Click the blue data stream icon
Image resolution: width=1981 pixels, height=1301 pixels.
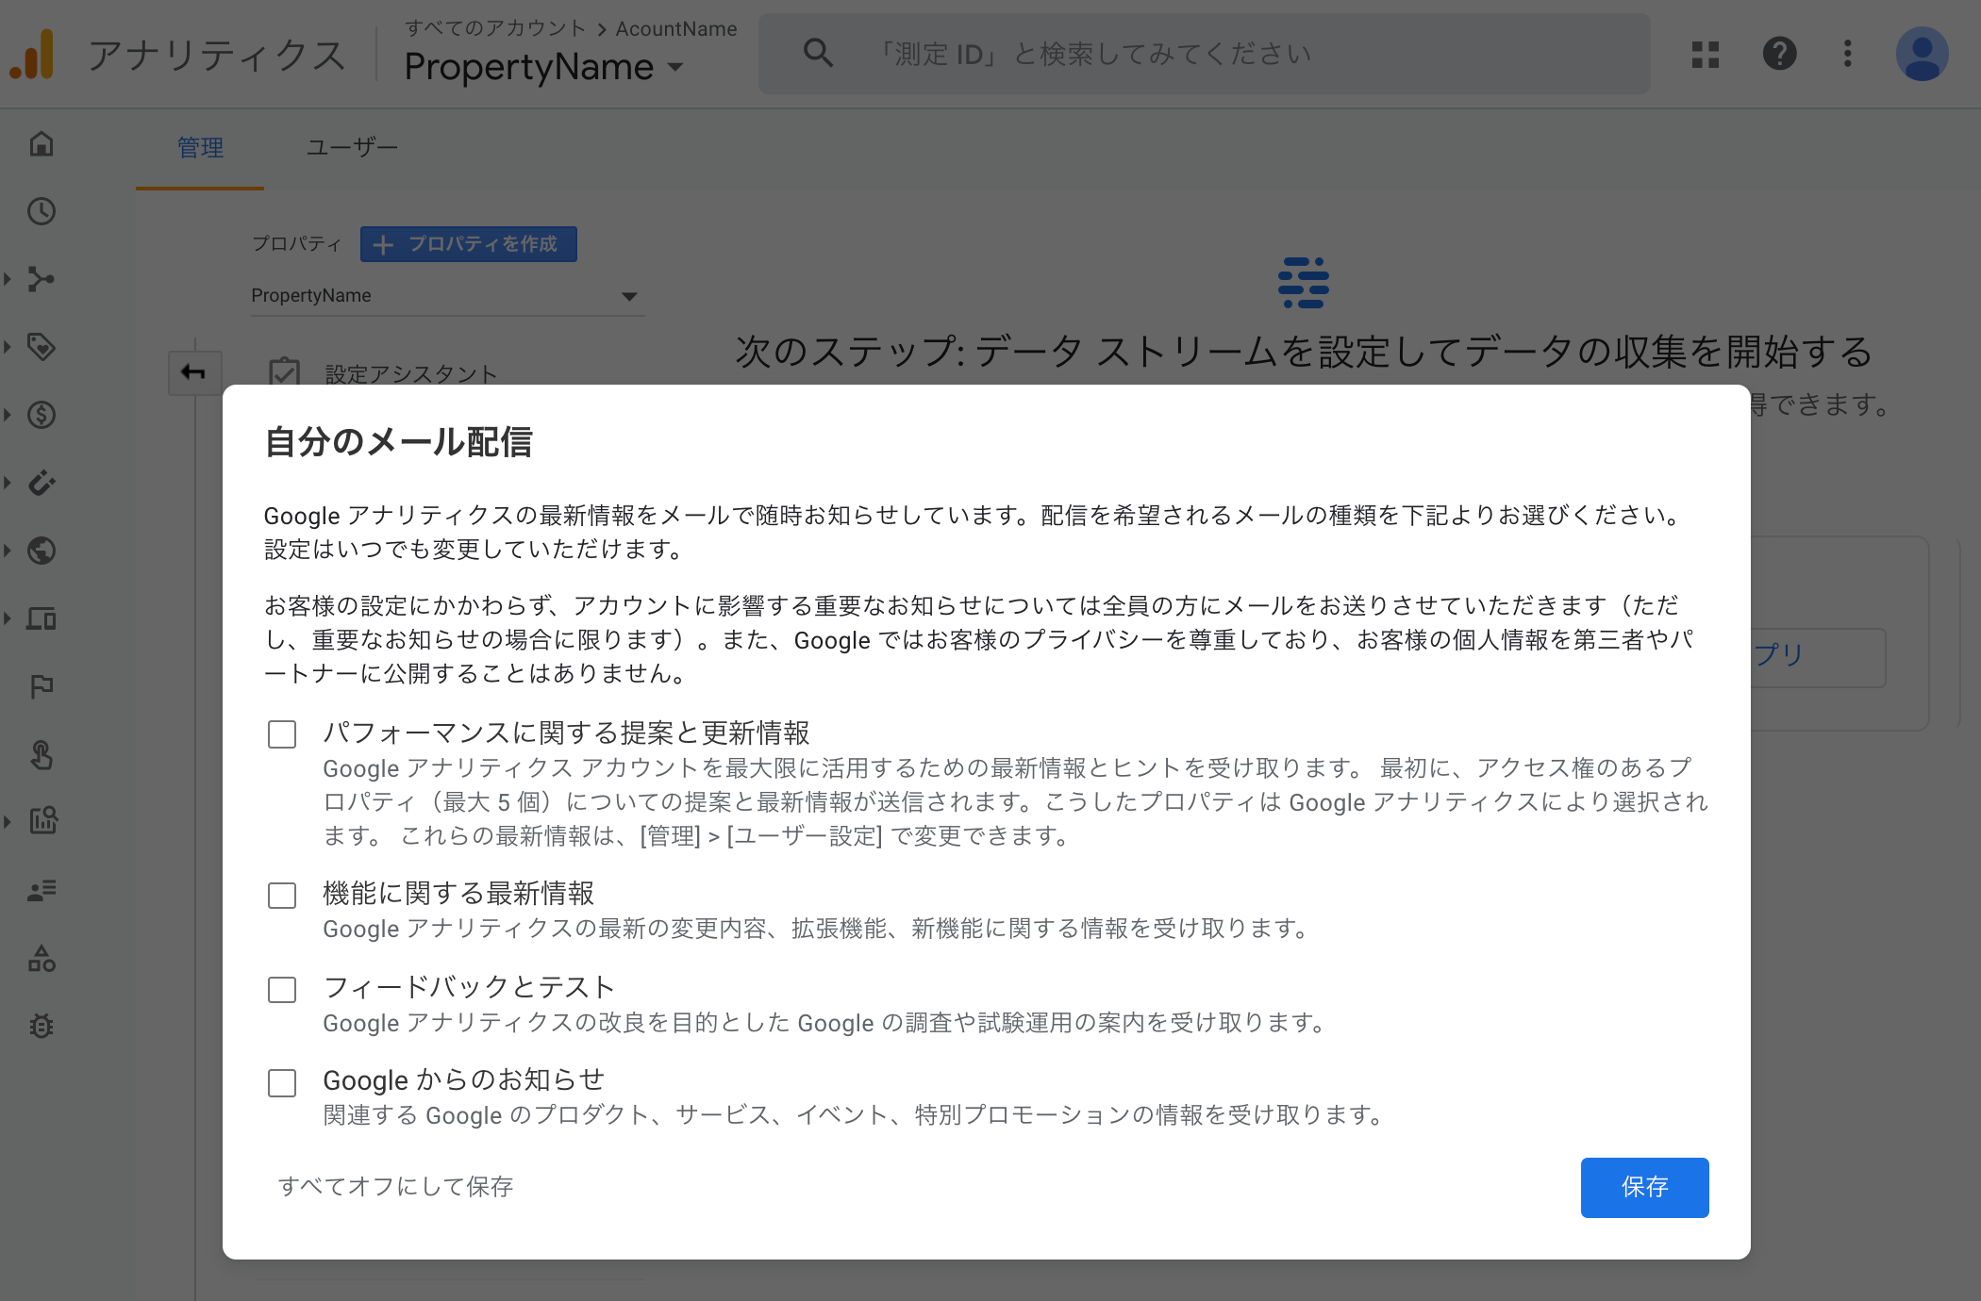pos(1304,283)
